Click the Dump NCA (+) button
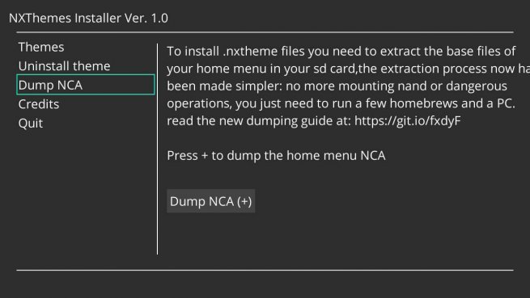 point(210,201)
